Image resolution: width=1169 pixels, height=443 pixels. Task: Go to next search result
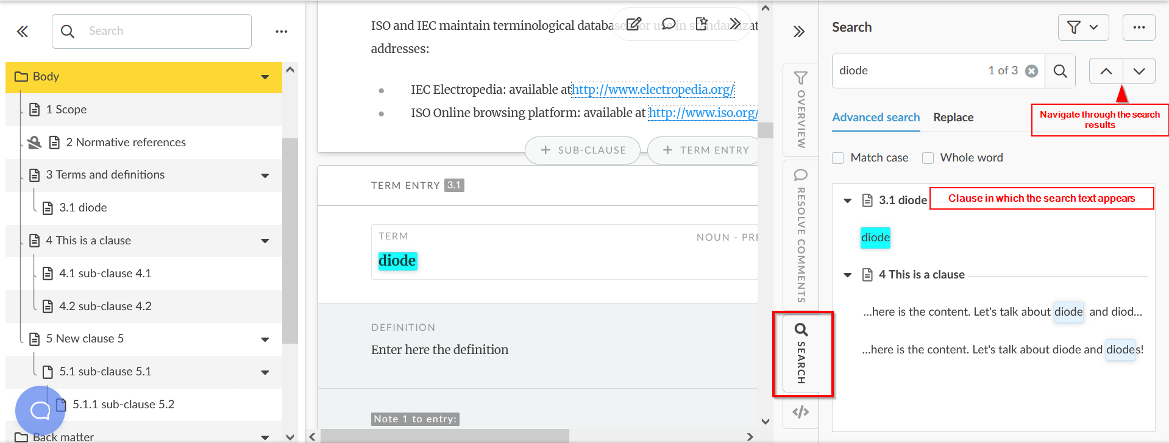[1139, 71]
